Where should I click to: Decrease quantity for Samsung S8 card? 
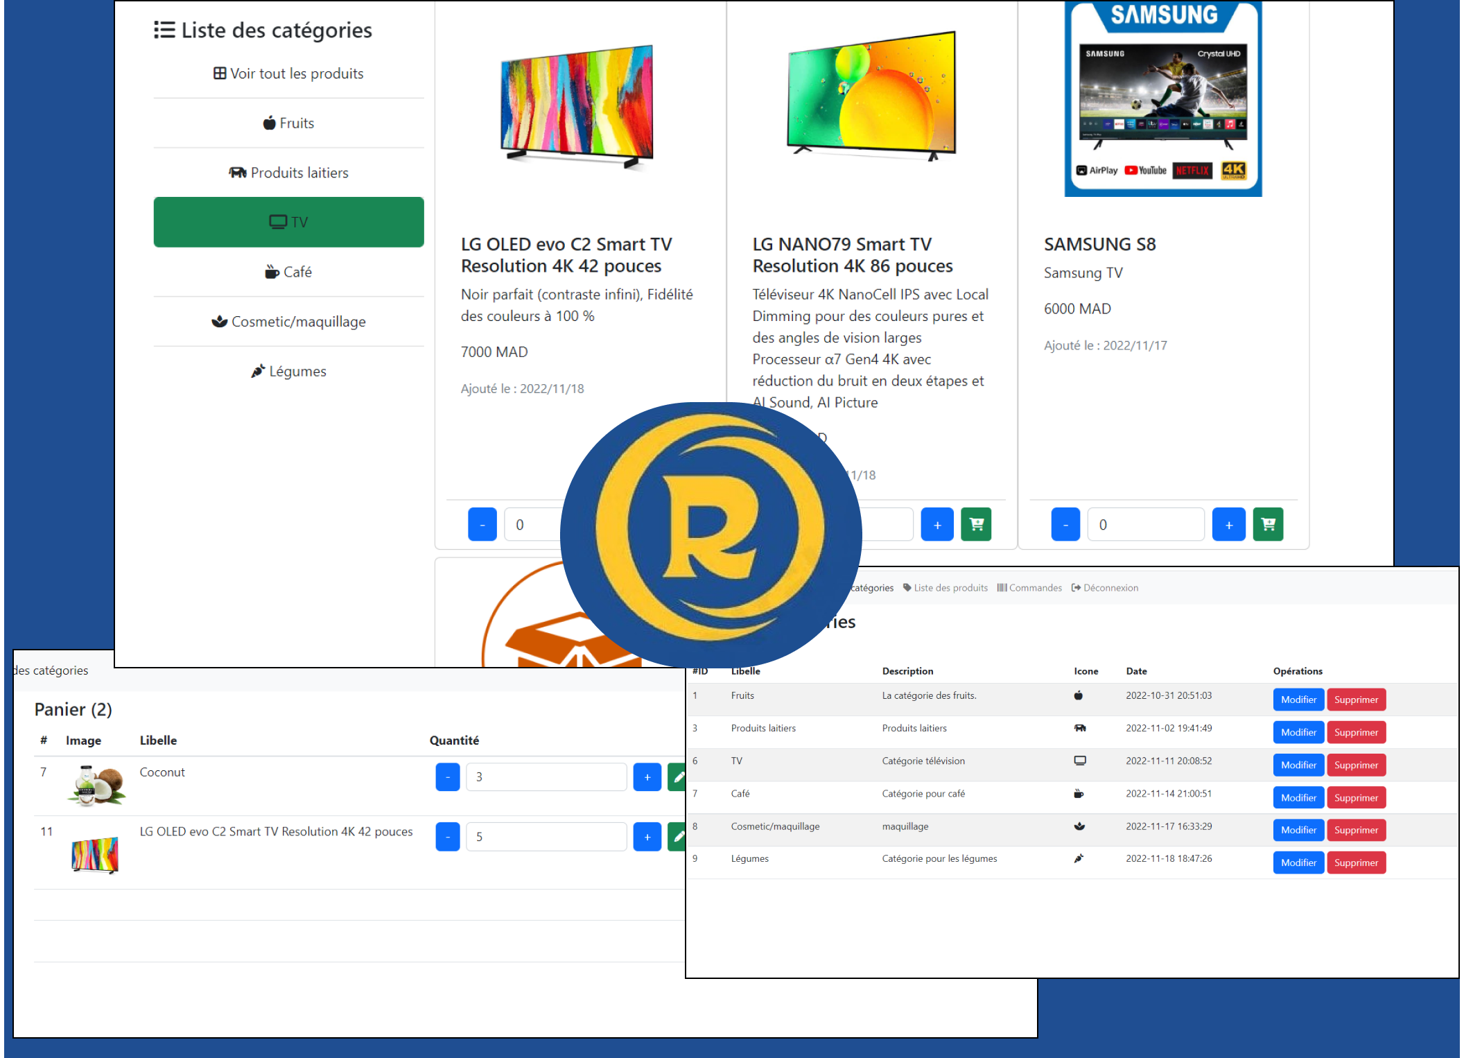click(1065, 524)
